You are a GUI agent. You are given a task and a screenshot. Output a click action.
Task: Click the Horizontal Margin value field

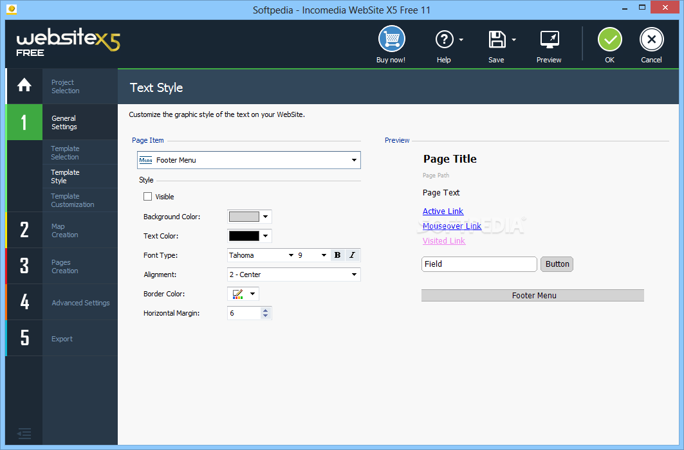244,313
